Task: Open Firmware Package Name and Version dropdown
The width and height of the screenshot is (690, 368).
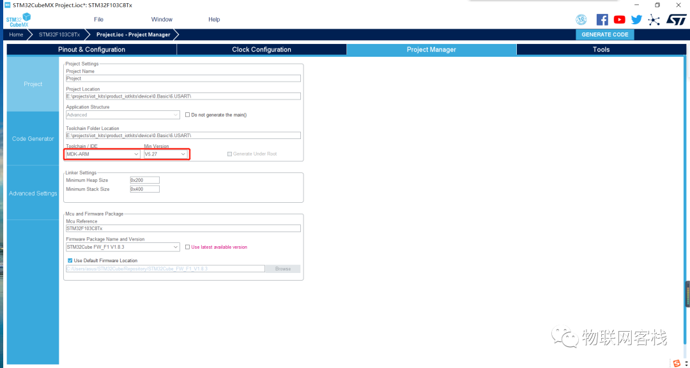Action: (x=123, y=247)
